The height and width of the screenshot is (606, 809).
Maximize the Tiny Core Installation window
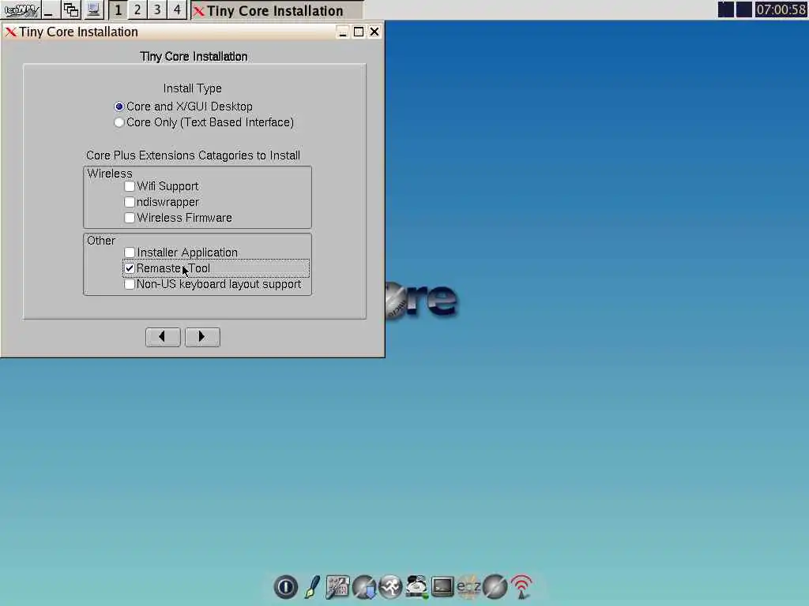359,32
